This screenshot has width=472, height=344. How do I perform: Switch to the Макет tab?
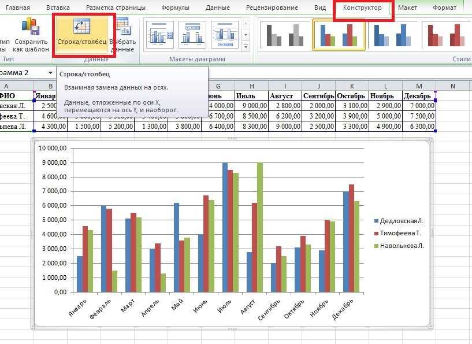407,8
